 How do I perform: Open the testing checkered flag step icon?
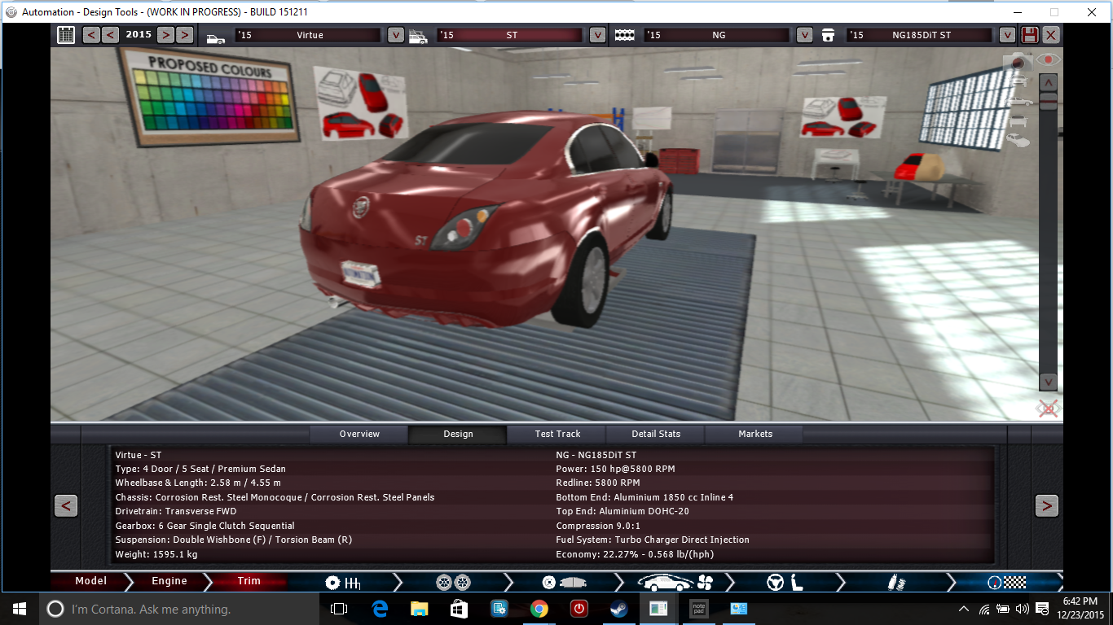tap(1006, 583)
